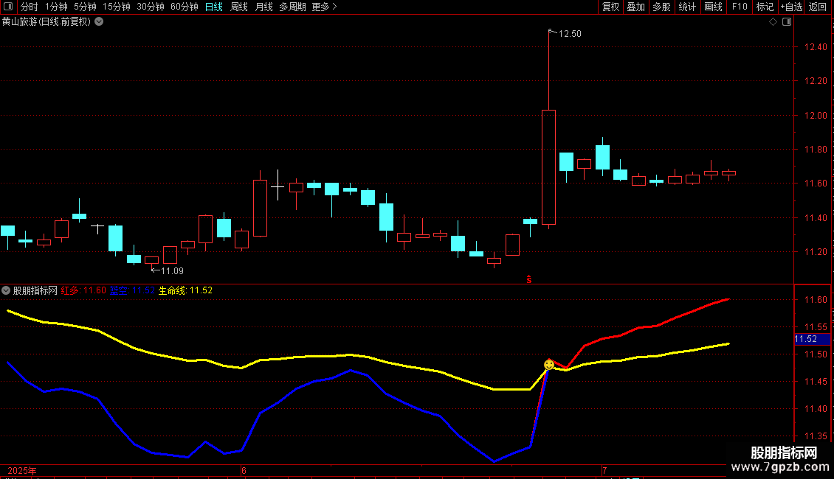
Task: Click the red S marker below candles
Action: [x=528, y=279]
